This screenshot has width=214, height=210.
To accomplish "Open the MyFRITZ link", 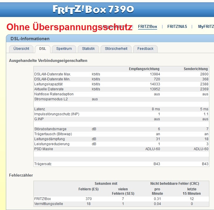I will tap(206, 26).
